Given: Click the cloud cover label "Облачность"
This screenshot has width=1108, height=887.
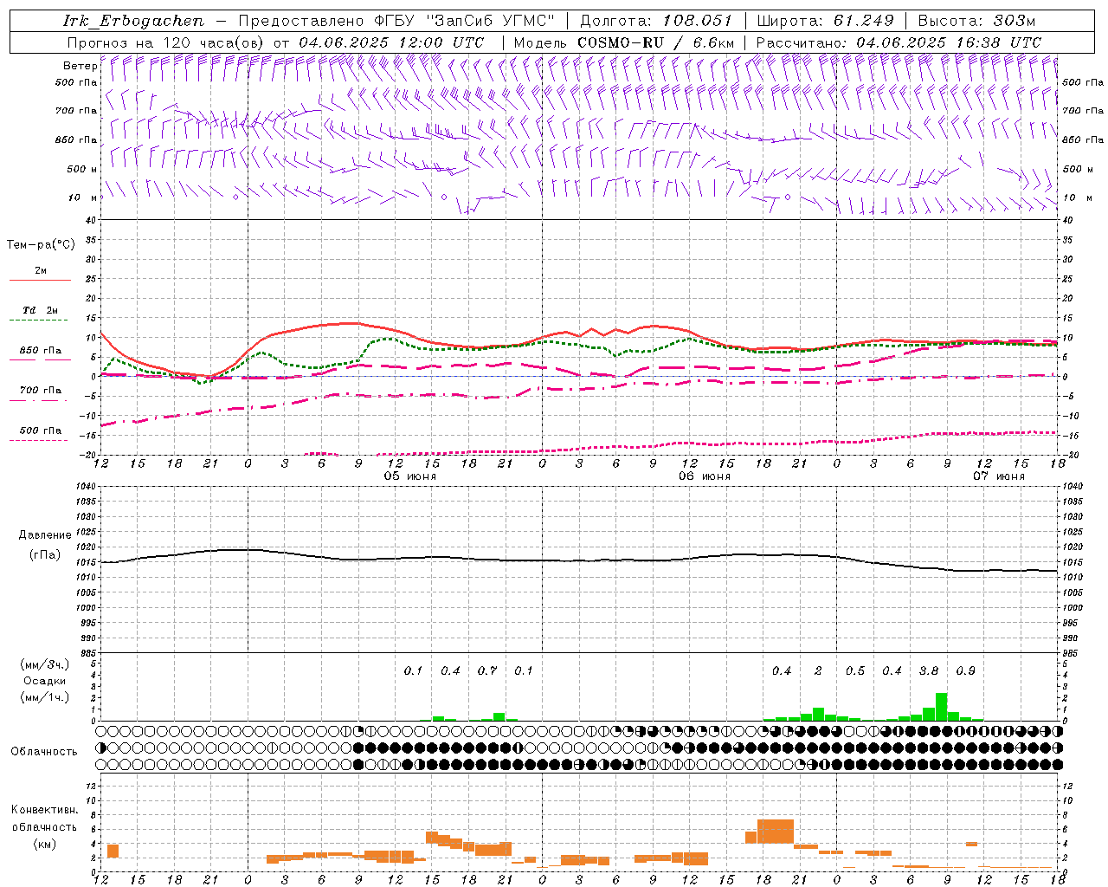Looking at the screenshot, I should 44,752.
